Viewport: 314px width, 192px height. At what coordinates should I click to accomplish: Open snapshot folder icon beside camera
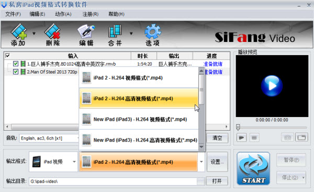coord(301,137)
